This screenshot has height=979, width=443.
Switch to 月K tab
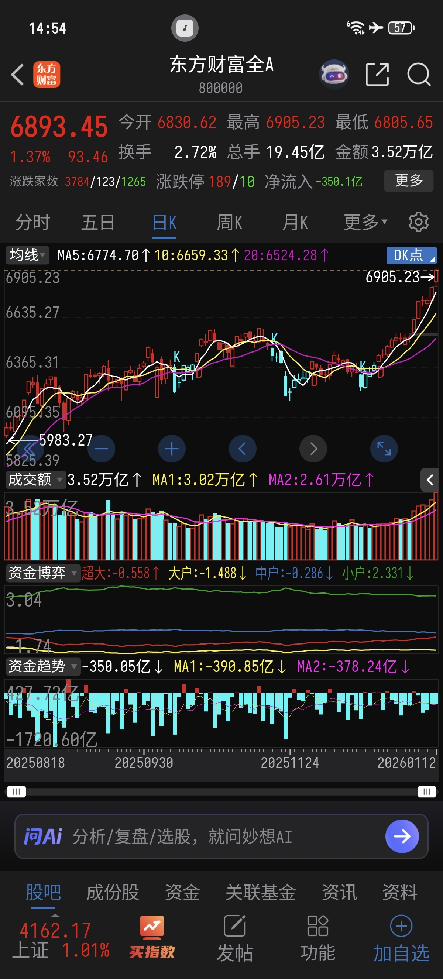[x=295, y=222]
